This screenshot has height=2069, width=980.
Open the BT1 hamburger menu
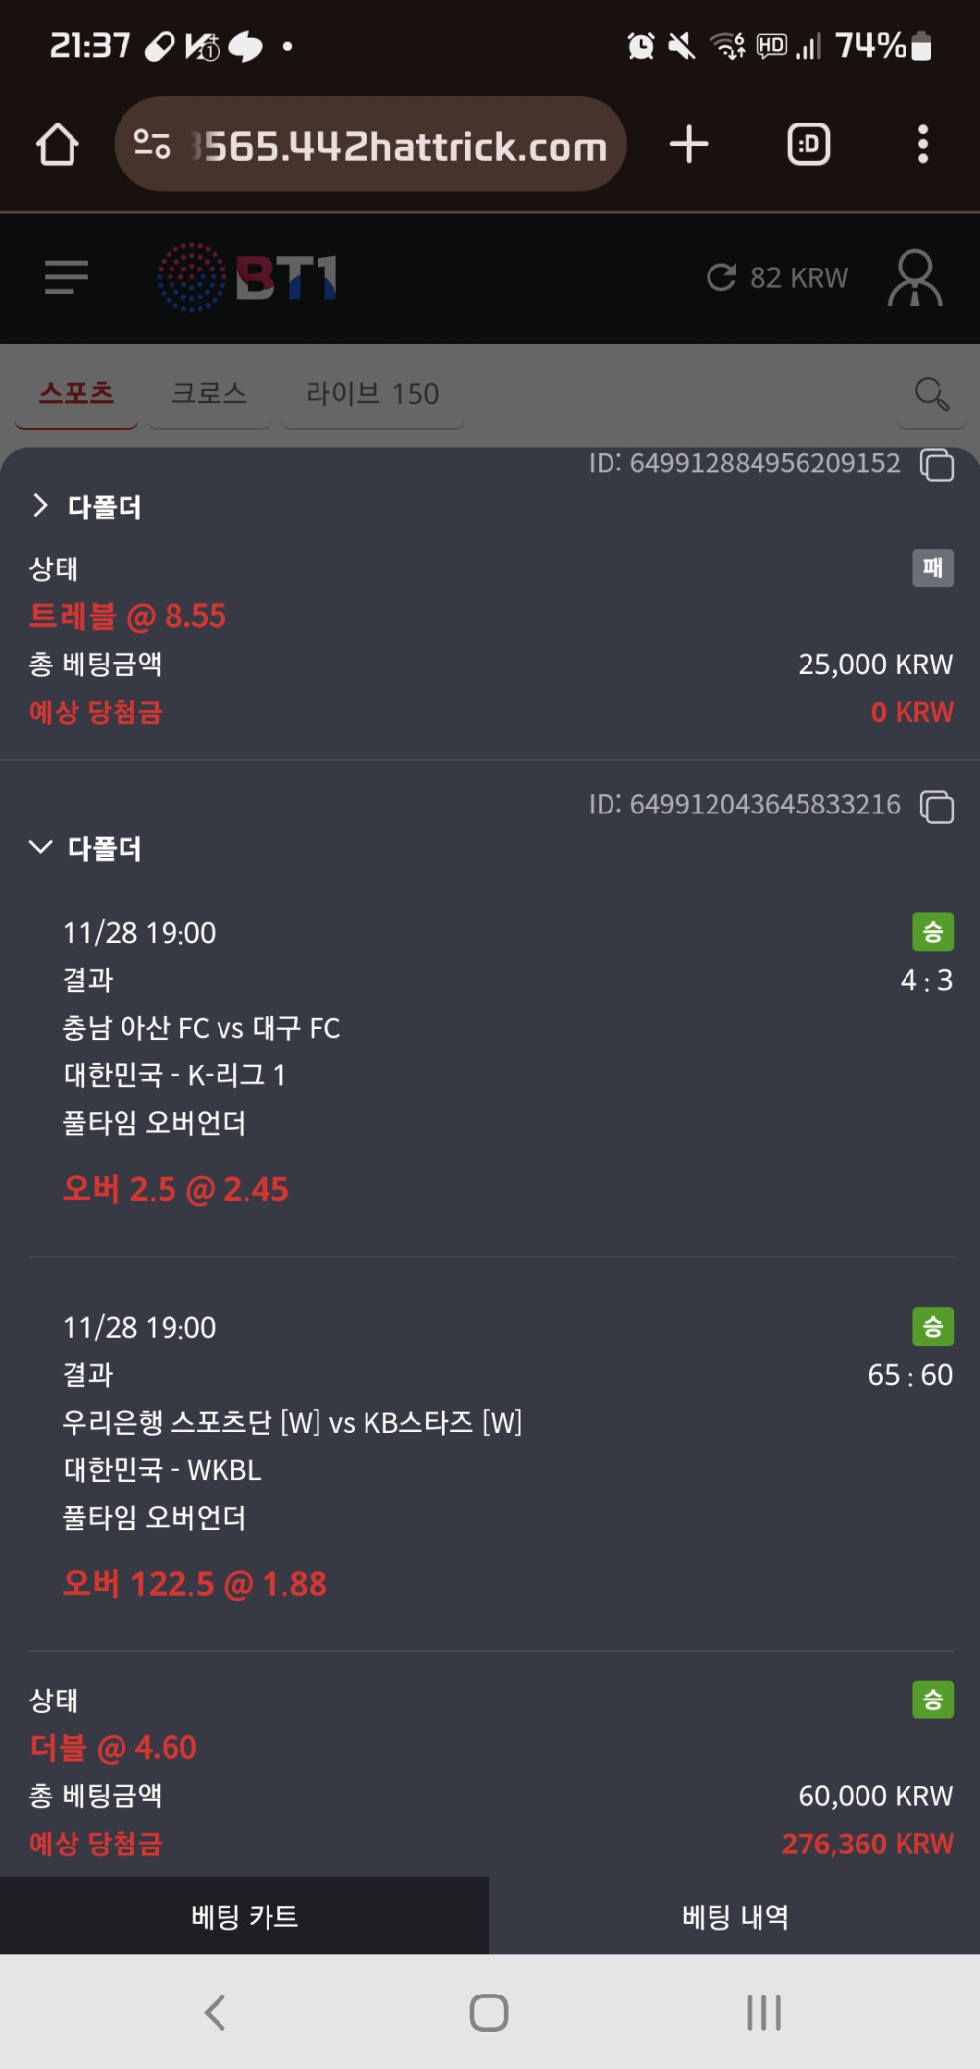tap(67, 277)
